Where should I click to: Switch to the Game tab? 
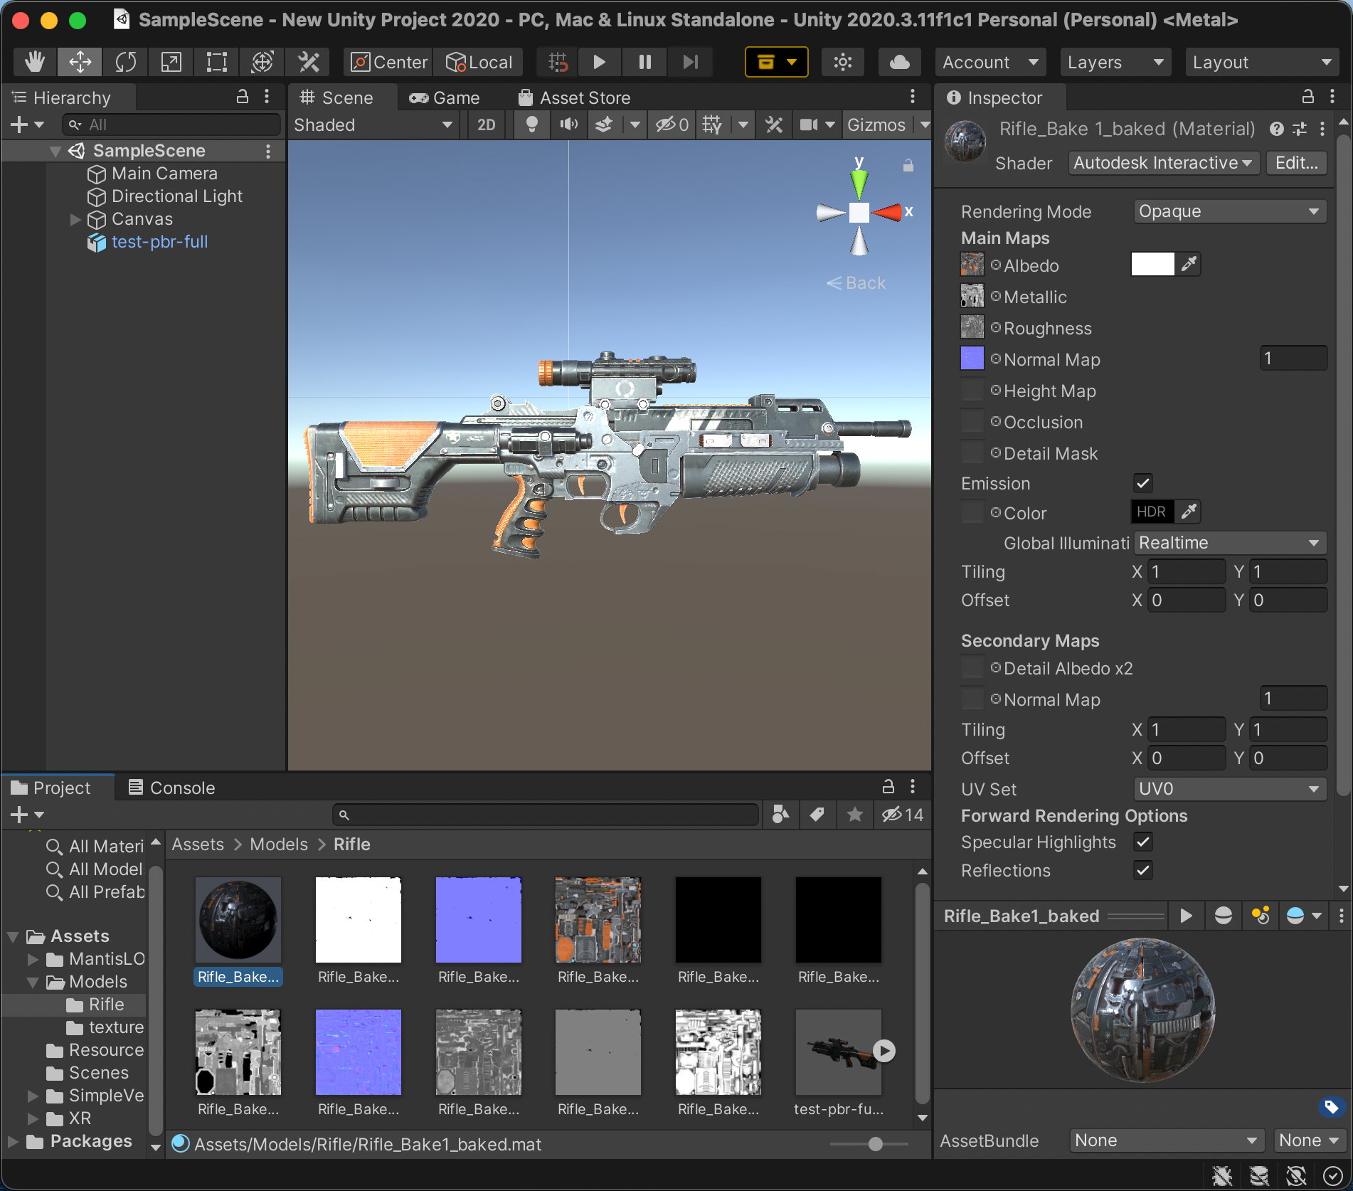(x=445, y=98)
